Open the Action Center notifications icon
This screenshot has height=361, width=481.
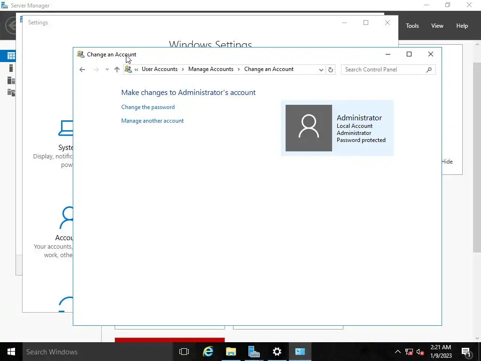click(x=466, y=352)
